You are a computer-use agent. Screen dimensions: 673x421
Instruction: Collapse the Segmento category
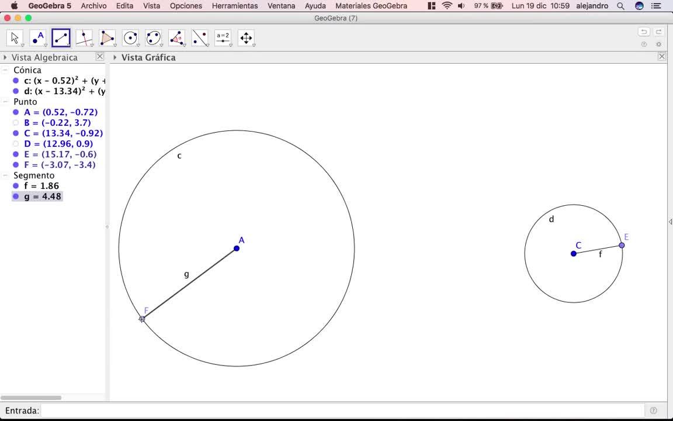pyautogui.click(x=5, y=175)
